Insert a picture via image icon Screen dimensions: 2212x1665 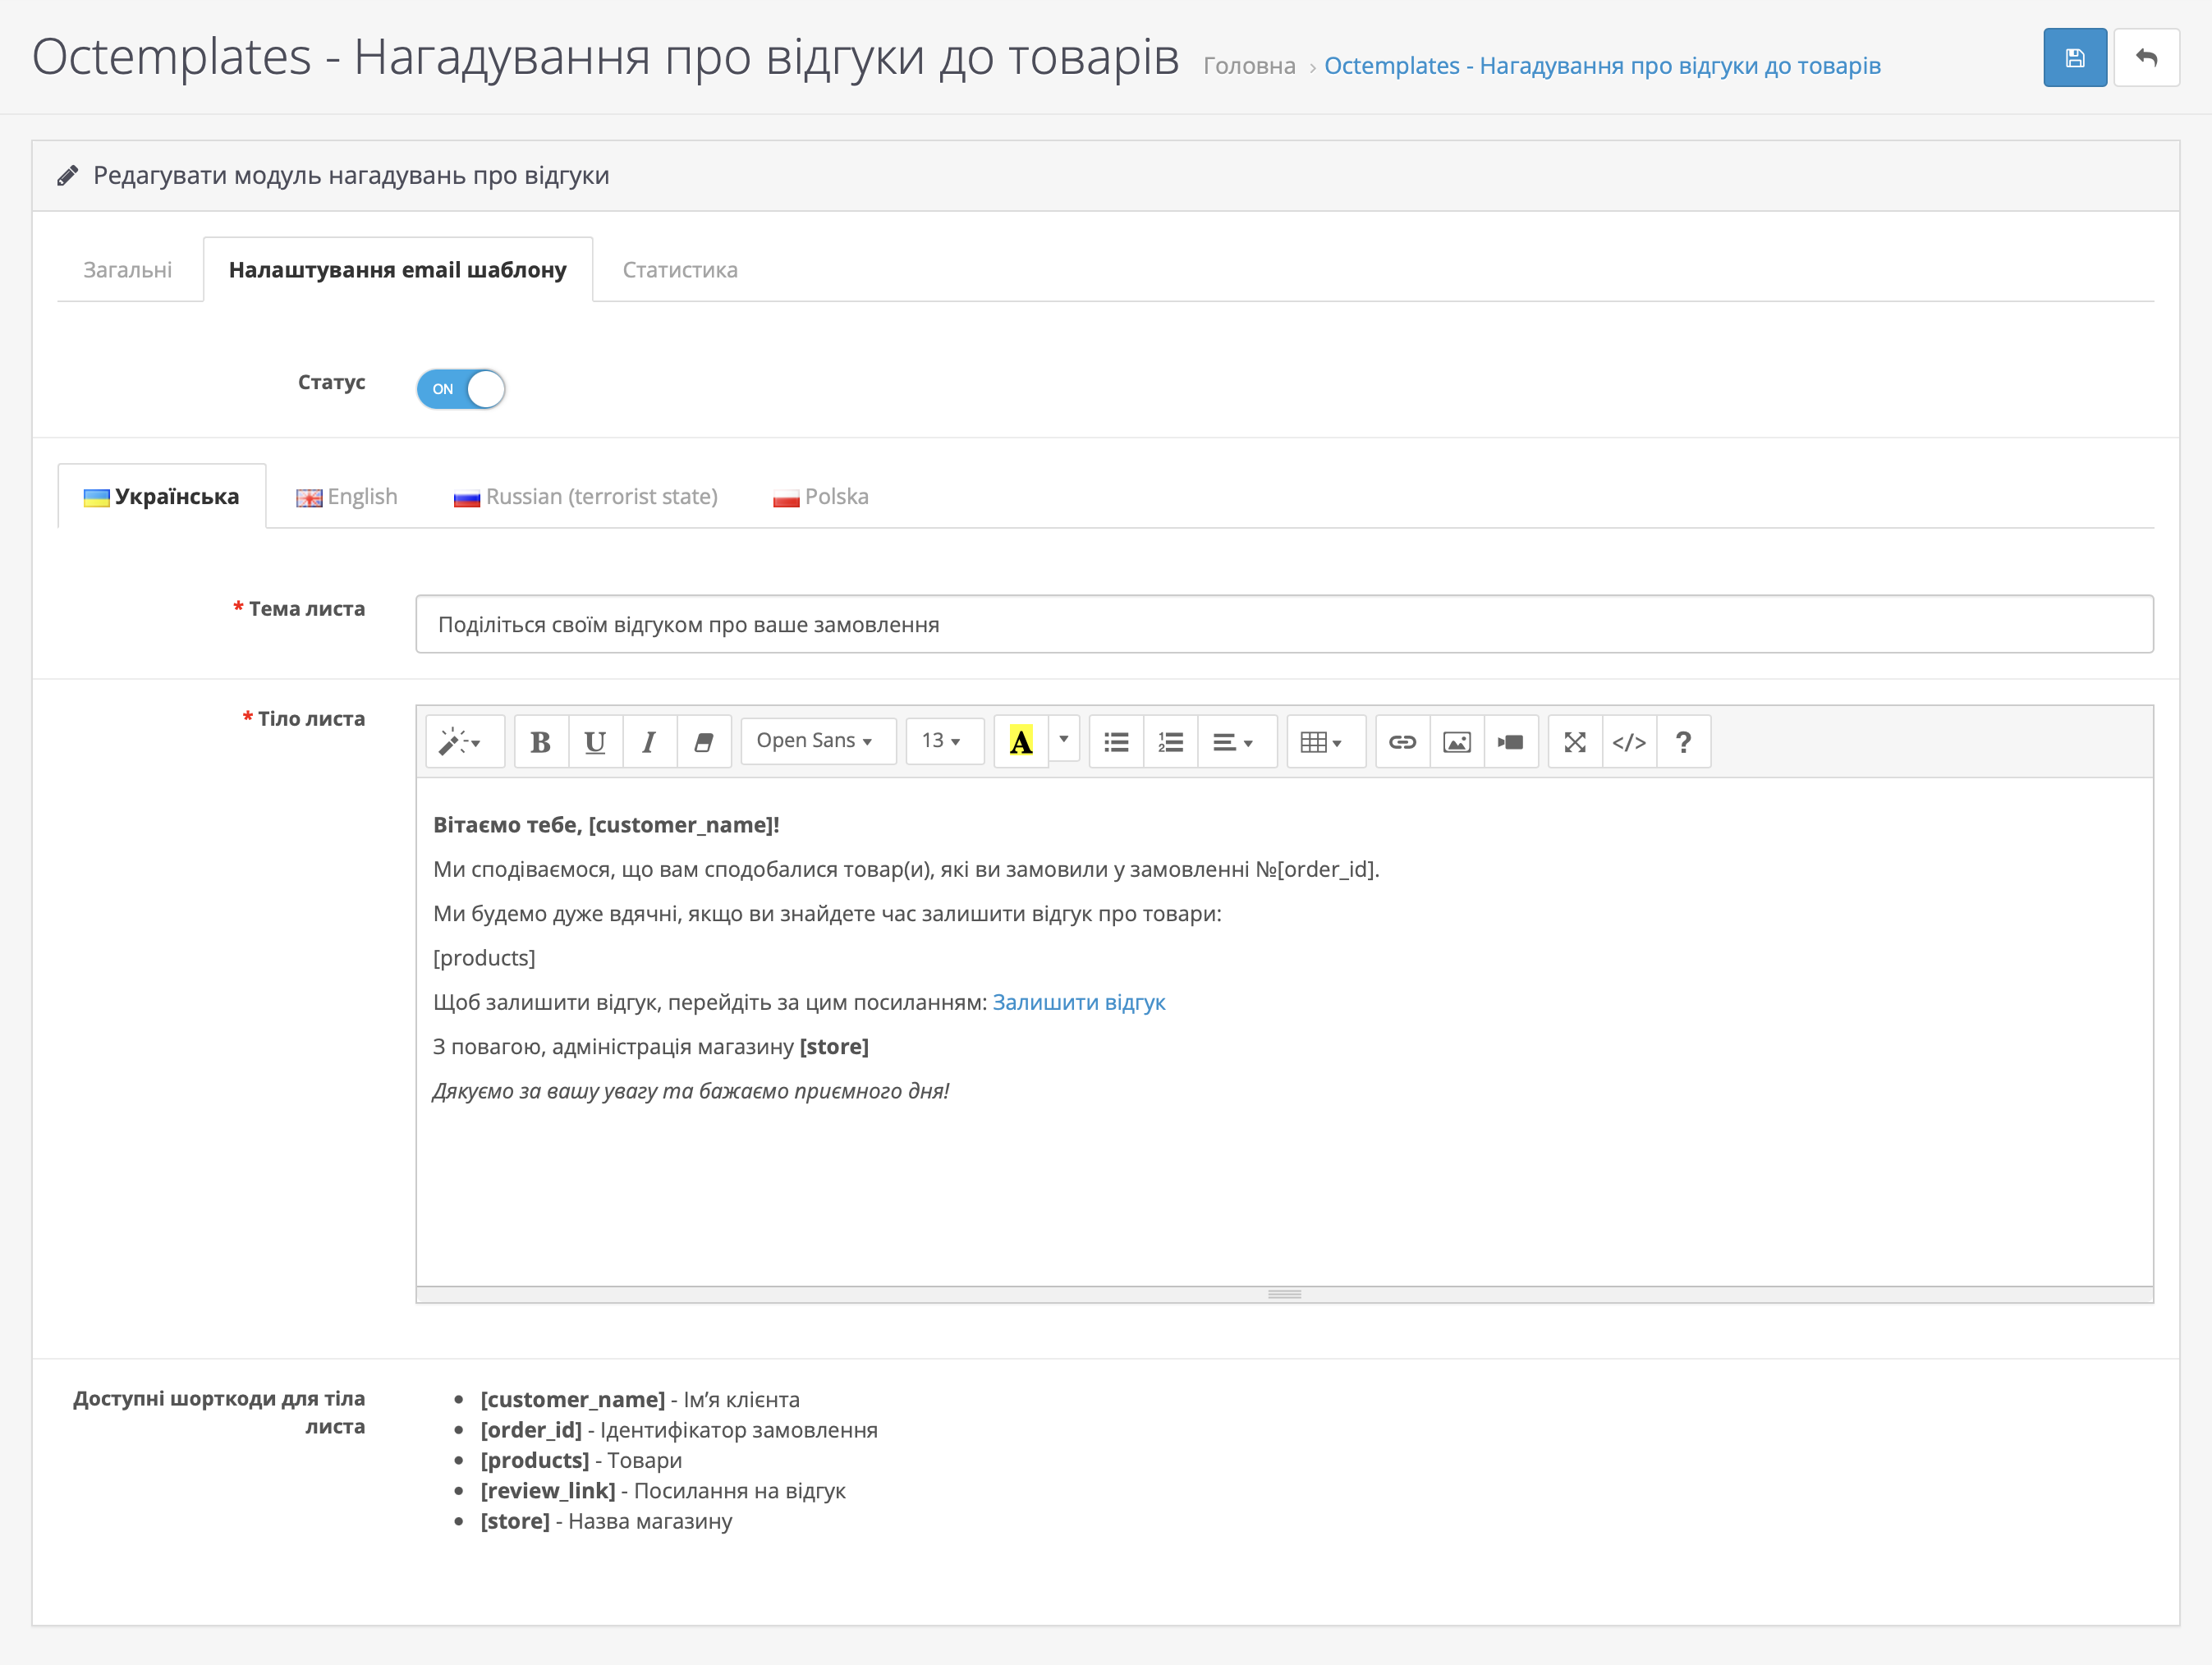tap(1456, 742)
